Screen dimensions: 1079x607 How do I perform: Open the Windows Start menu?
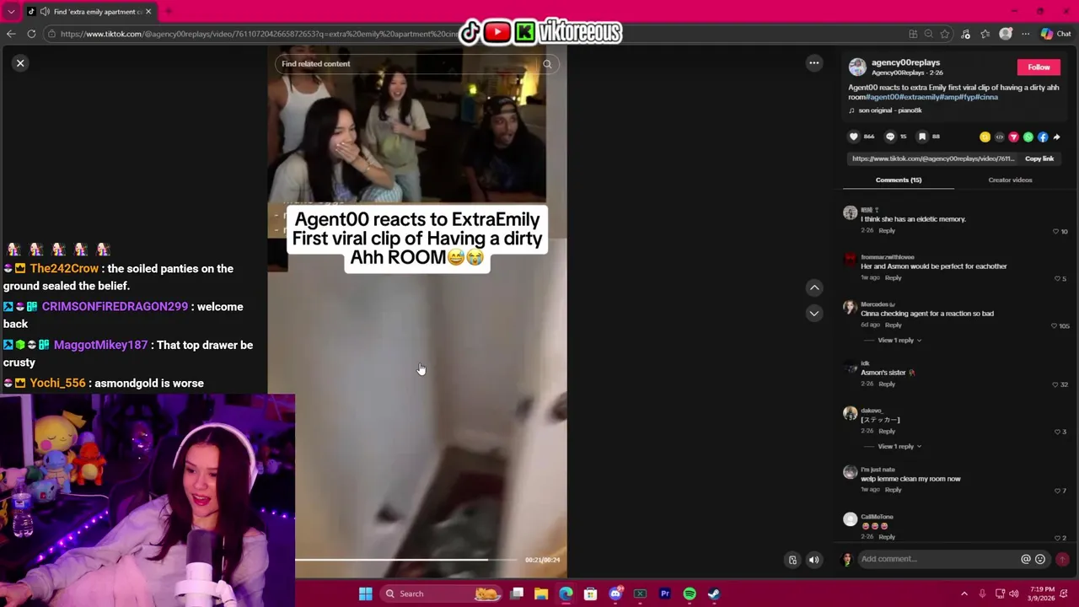tap(365, 594)
